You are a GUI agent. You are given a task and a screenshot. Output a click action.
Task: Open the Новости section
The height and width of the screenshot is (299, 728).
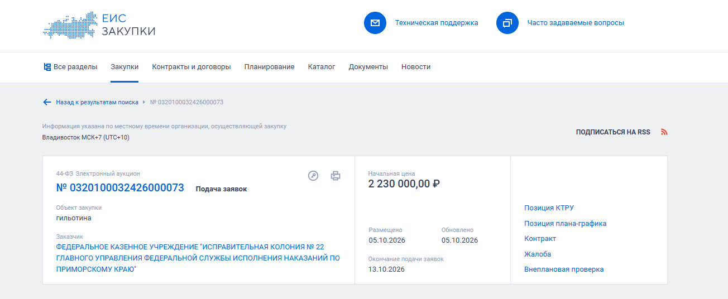pyautogui.click(x=416, y=67)
